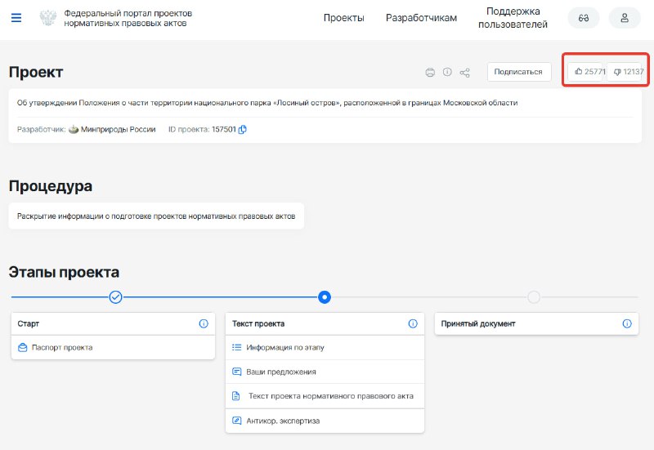Dislike the project with thumbs down 12137
Viewport: 654px width, 450px height.
[x=625, y=72]
